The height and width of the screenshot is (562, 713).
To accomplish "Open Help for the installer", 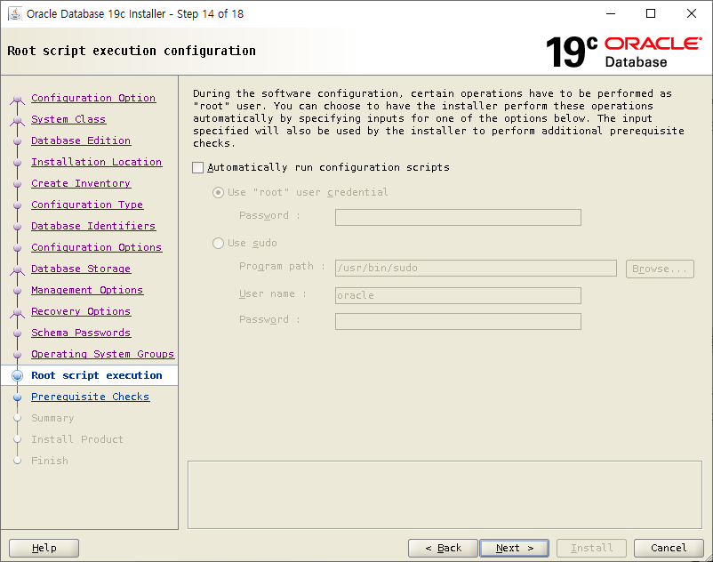I will click(44, 548).
